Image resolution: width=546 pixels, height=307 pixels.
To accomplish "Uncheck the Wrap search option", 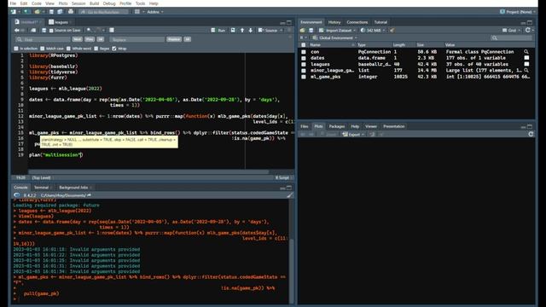I will point(114,49).
